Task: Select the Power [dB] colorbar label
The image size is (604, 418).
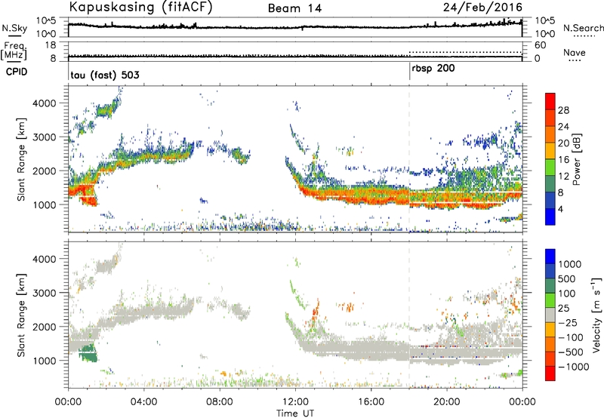Action: [x=576, y=159]
